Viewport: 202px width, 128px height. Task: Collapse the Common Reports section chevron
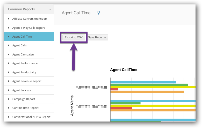[50, 10]
